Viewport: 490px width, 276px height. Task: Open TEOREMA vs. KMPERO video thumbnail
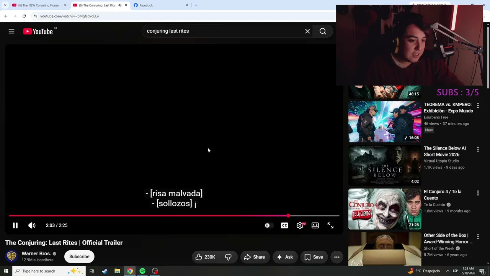pyautogui.click(x=385, y=122)
